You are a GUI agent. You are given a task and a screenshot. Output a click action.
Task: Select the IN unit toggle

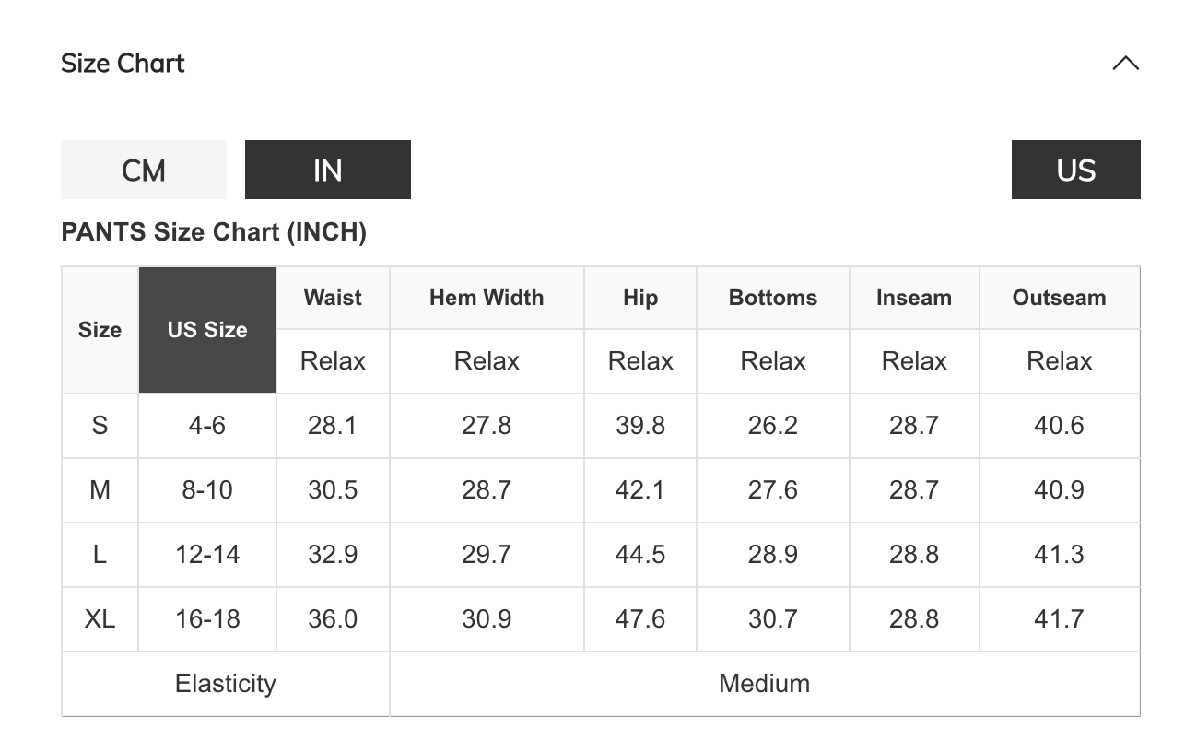pyautogui.click(x=327, y=170)
